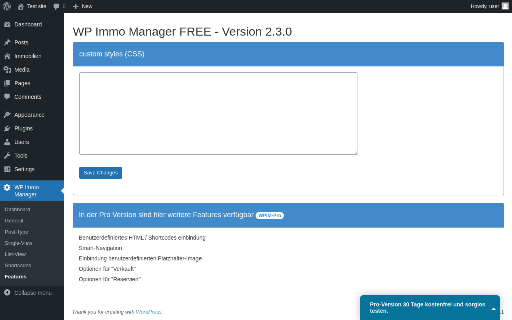The height and width of the screenshot is (320, 512).
Task: Click the 'Optionen für "Reserviert"' text
Action: pyautogui.click(x=110, y=279)
